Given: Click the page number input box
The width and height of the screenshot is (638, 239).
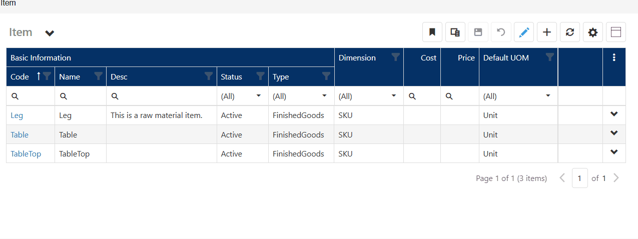Looking at the screenshot, I should pos(579,178).
